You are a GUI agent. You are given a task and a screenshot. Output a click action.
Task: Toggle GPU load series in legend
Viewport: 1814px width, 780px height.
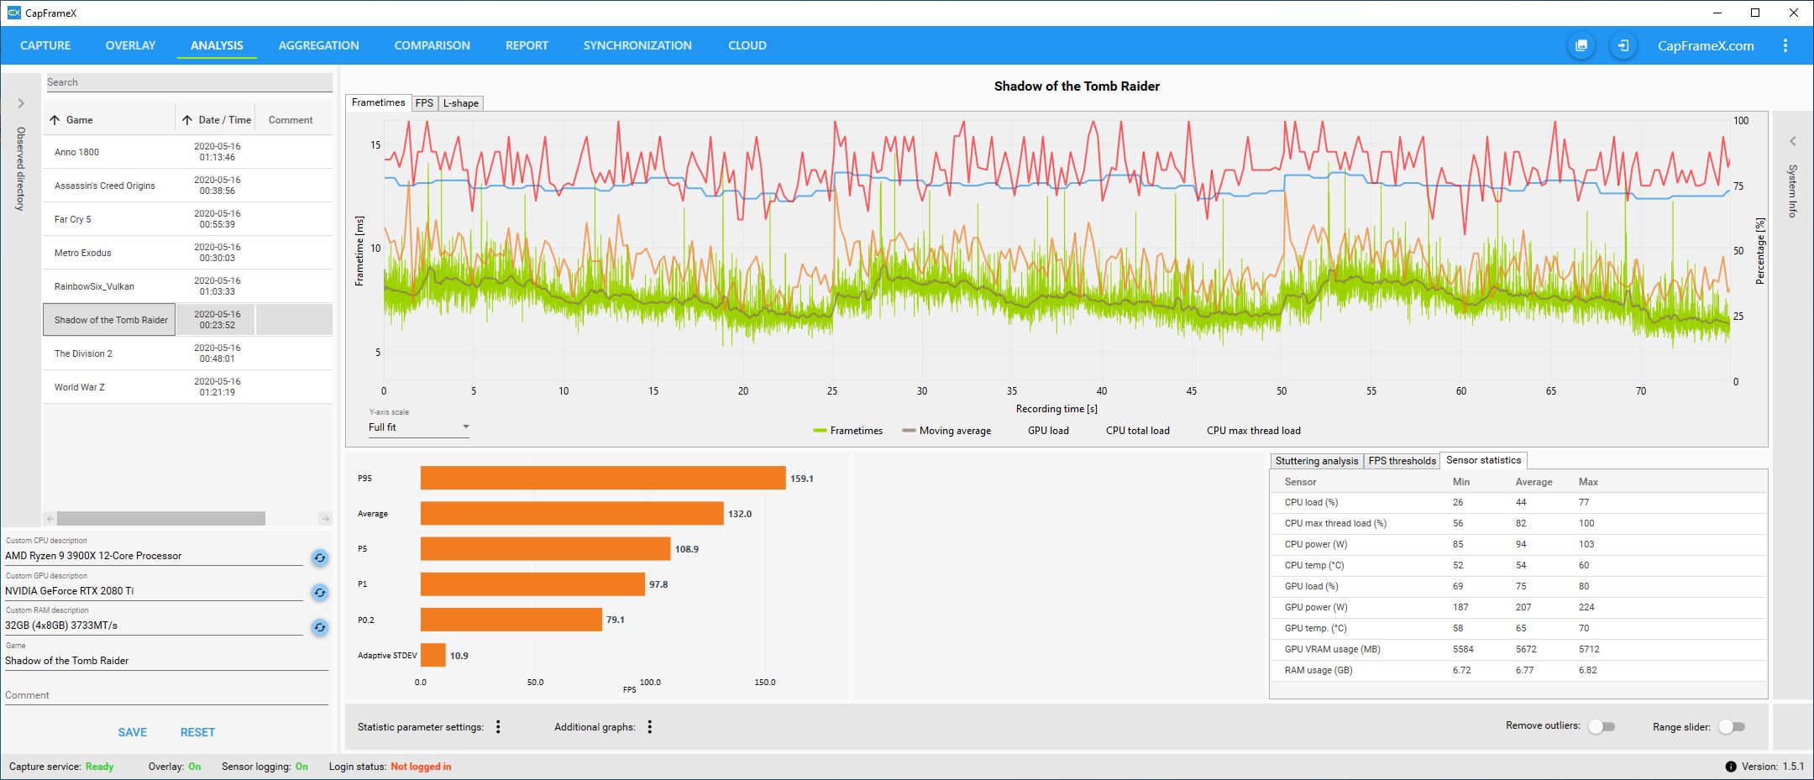[x=1048, y=431]
